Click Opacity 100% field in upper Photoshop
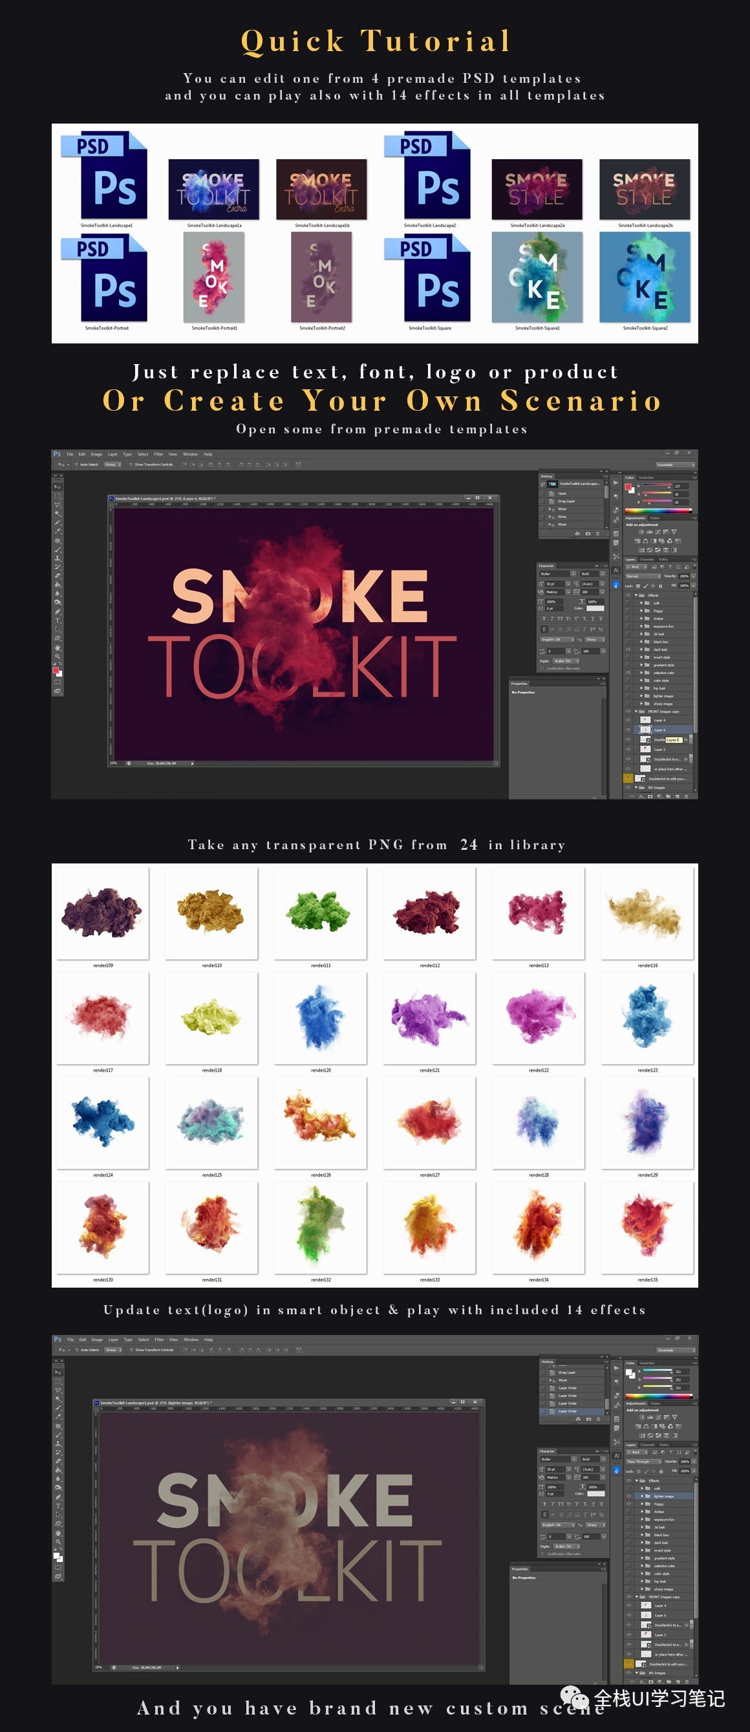750x1732 pixels. click(x=684, y=576)
